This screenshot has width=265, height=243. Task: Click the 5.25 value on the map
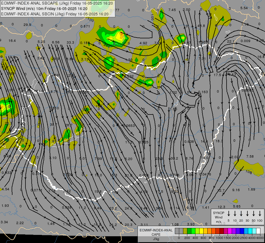click(x=41, y=42)
